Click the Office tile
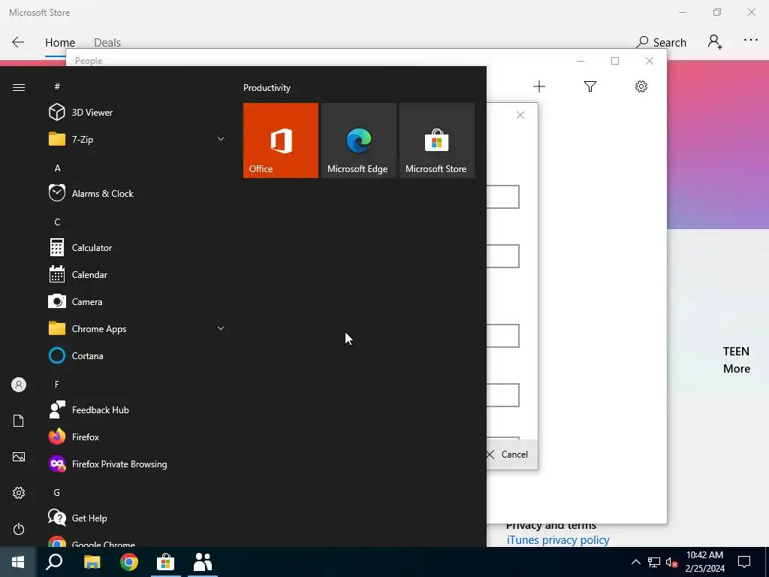Image resolution: width=769 pixels, height=577 pixels. click(281, 140)
